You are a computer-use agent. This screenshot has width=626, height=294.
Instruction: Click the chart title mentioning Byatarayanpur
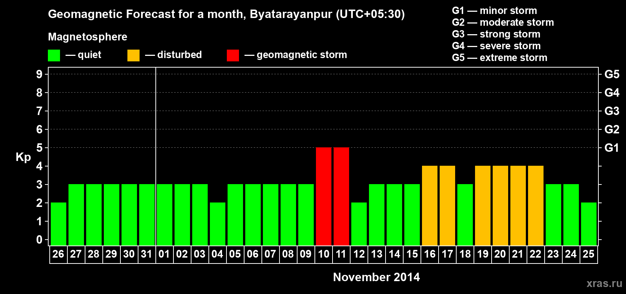pyautogui.click(x=226, y=14)
